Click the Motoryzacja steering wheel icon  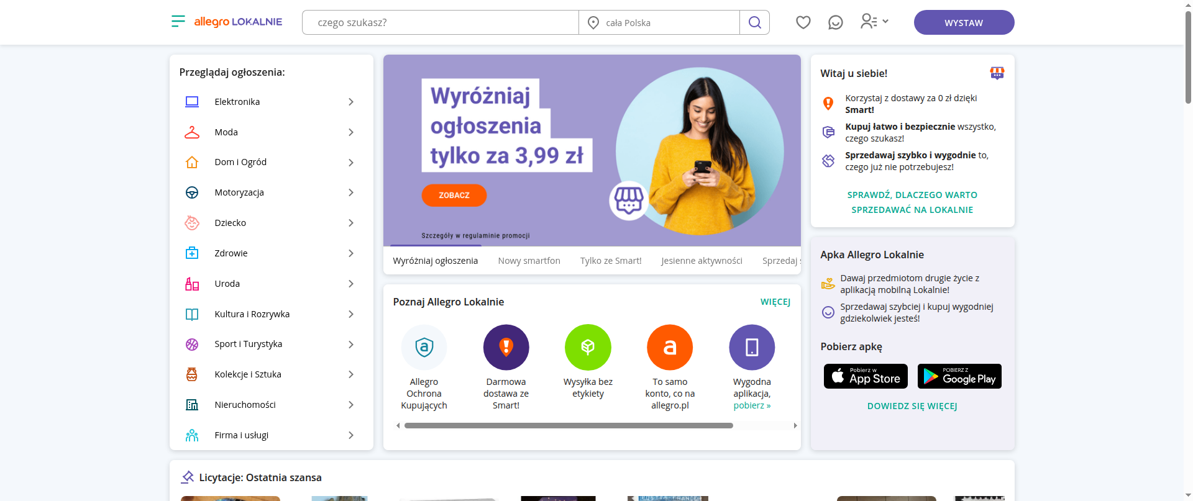(x=192, y=192)
